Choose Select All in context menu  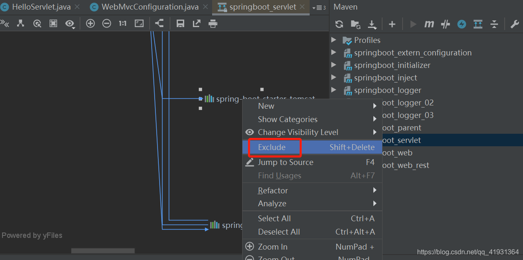312,218
